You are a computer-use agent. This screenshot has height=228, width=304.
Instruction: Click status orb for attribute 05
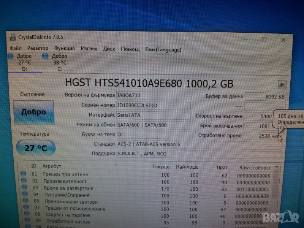tap(24, 202)
